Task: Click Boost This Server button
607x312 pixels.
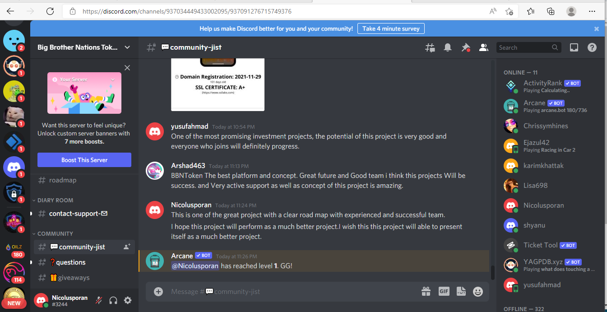Action: coord(84,160)
